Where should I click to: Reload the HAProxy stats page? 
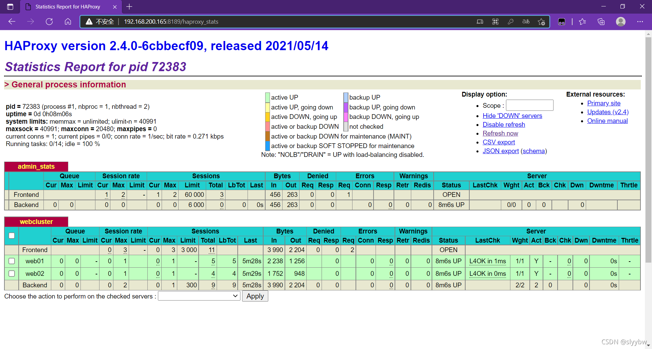(49, 22)
